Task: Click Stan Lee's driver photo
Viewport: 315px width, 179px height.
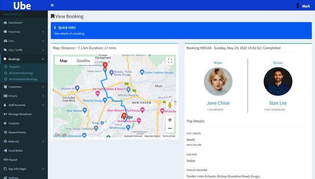Action: point(278,82)
